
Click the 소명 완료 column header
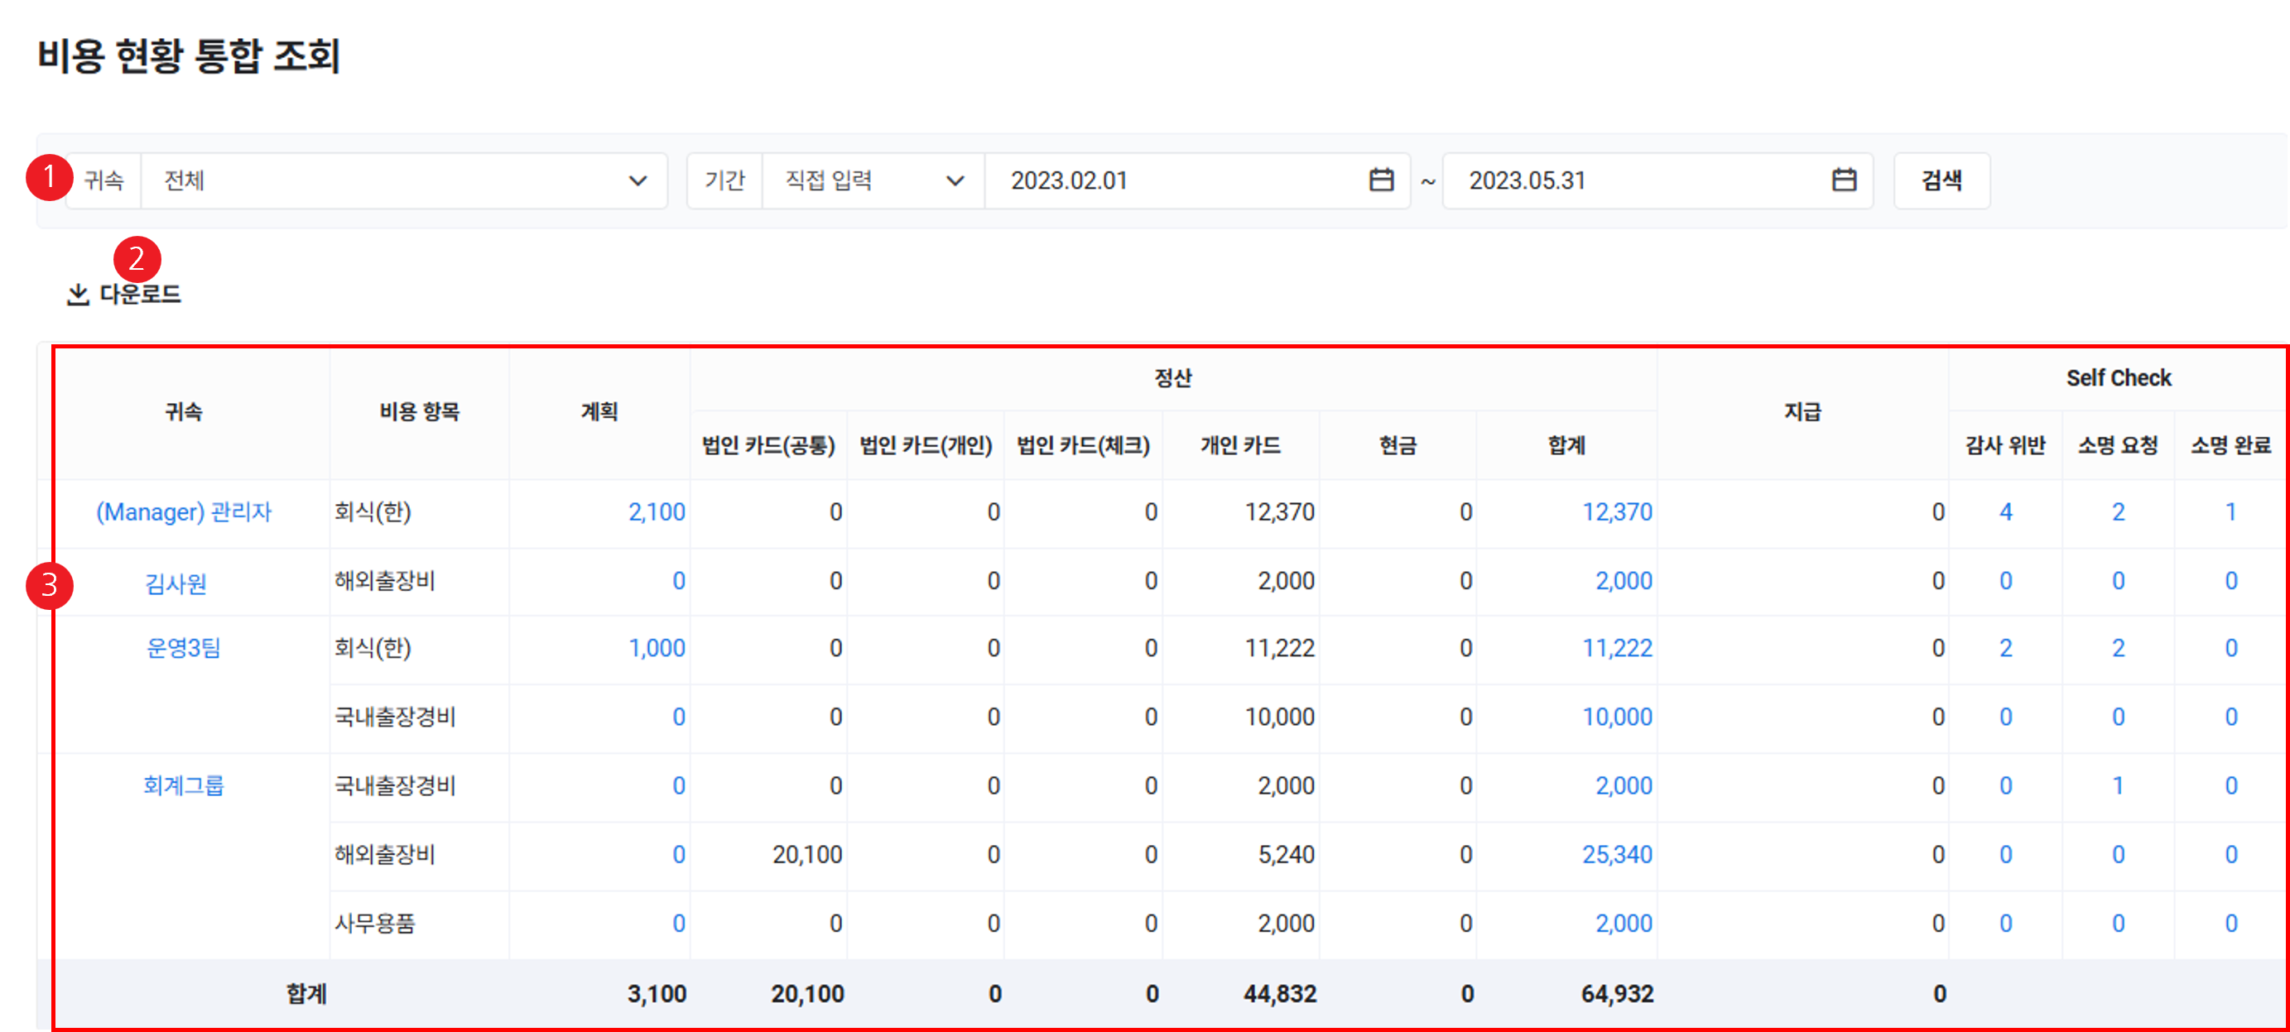pos(2230,444)
